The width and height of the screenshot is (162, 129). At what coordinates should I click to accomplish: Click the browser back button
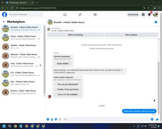[x=3, y=8]
